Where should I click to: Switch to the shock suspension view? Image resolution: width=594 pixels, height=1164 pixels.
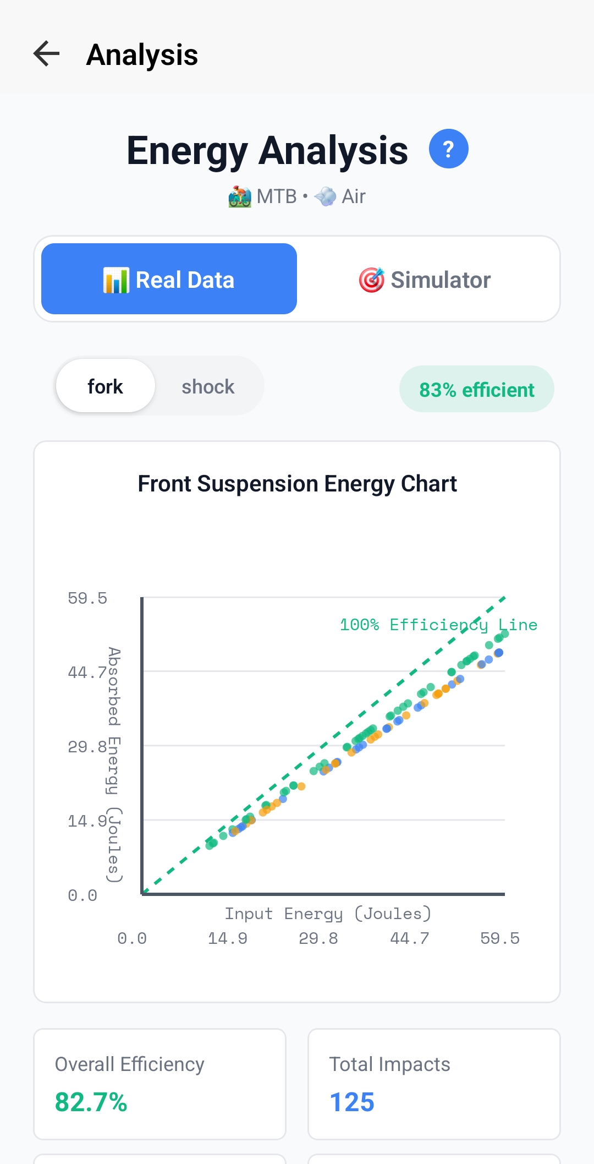207,386
